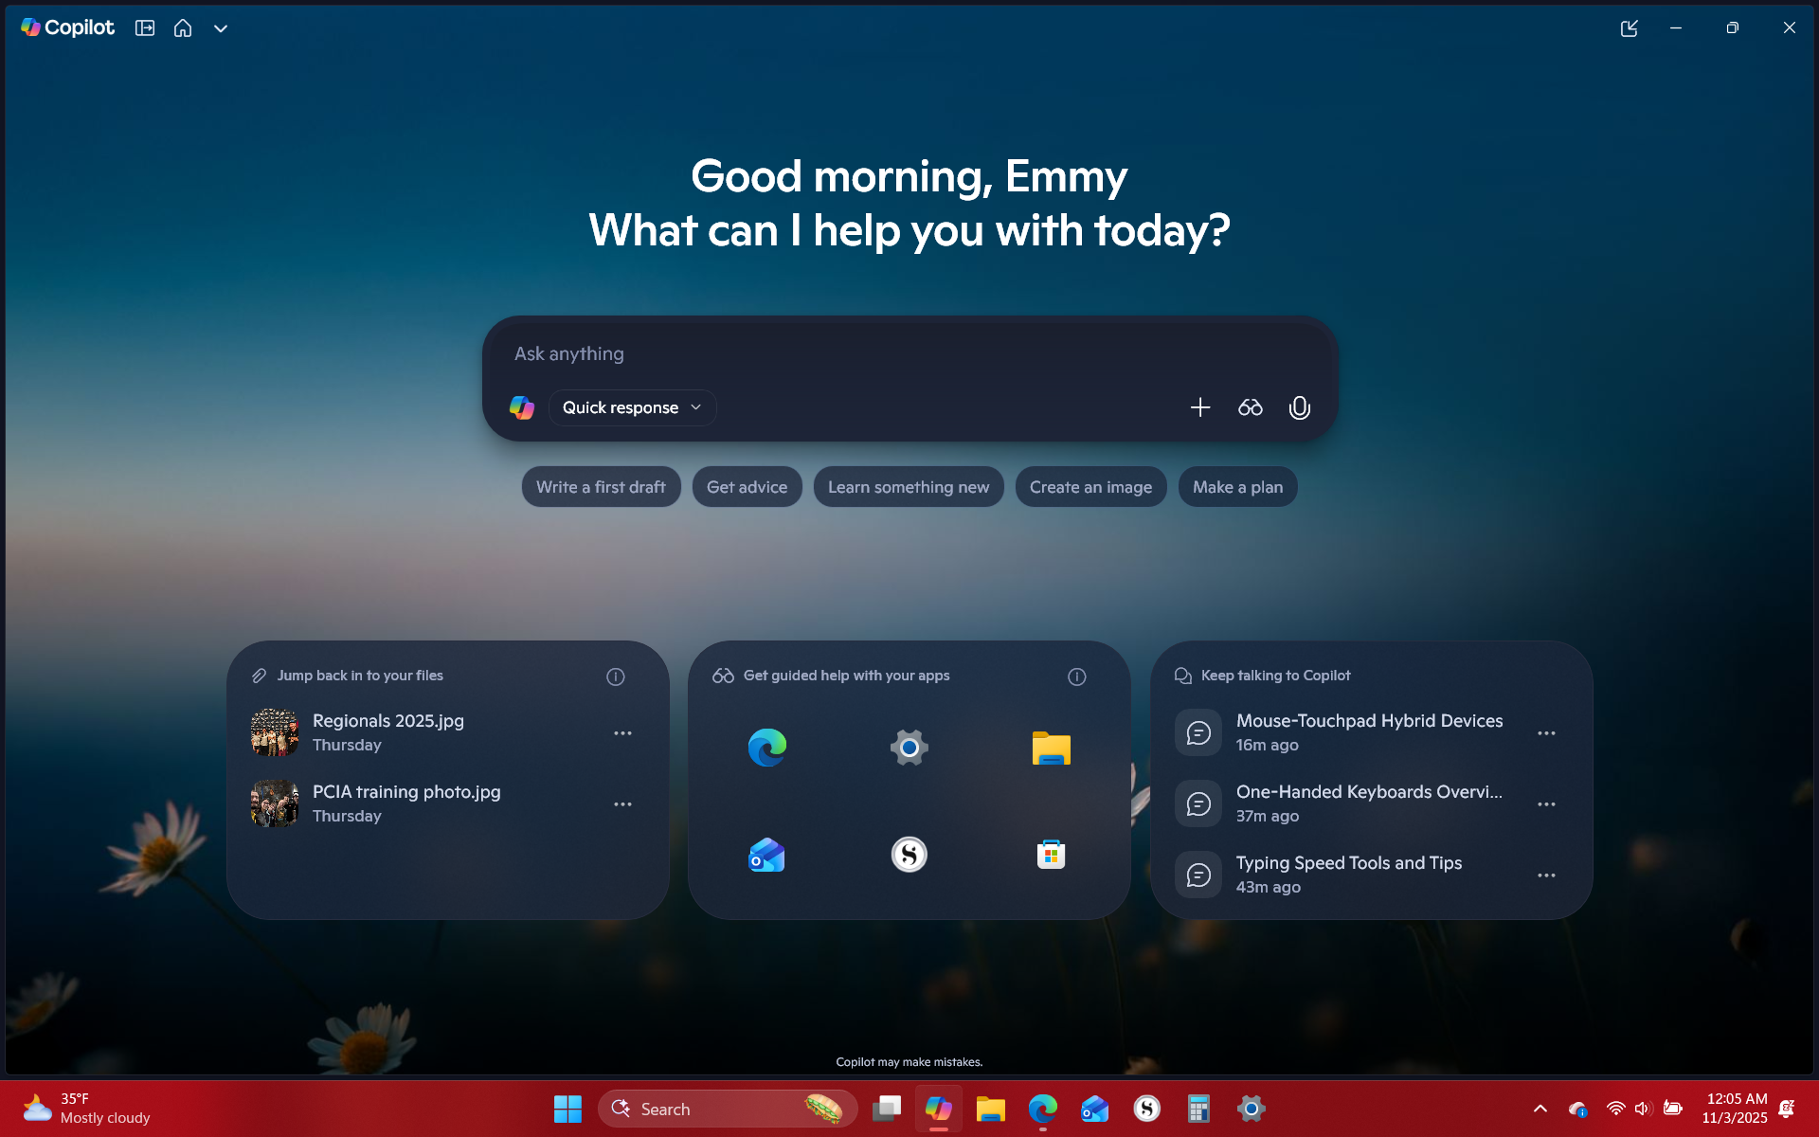Viewport: 1819px width, 1137px height.
Task: Click the PCIA training photo thumbnail
Action: point(274,803)
